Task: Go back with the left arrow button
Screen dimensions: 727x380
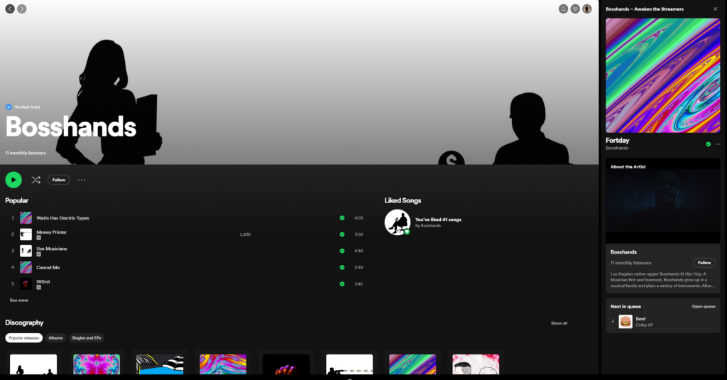Action: [10, 9]
